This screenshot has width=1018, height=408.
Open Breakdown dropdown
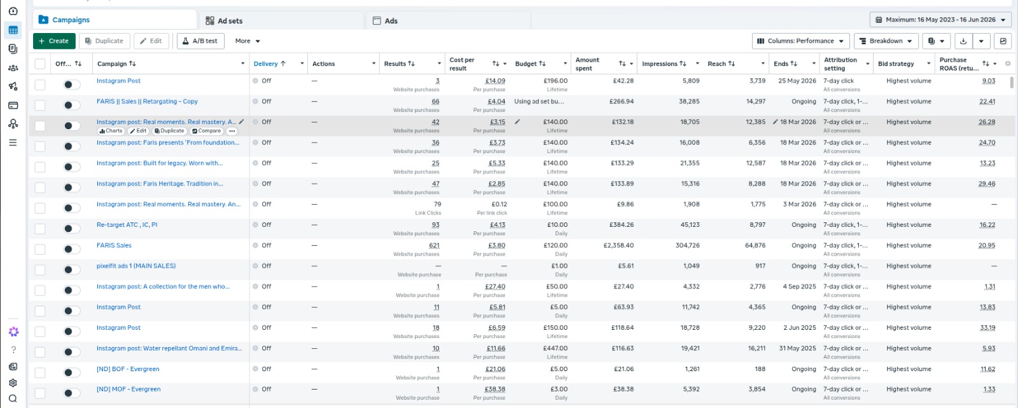point(886,41)
